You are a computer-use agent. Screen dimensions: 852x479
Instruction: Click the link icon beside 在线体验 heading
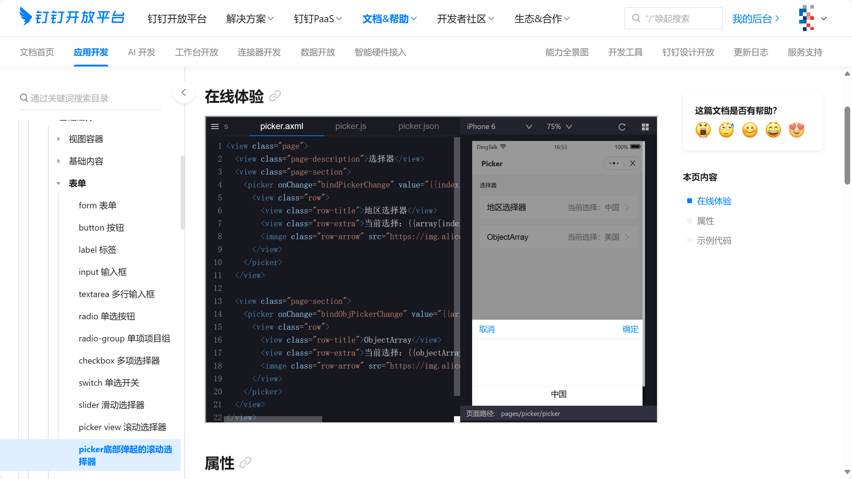click(275, 96)
